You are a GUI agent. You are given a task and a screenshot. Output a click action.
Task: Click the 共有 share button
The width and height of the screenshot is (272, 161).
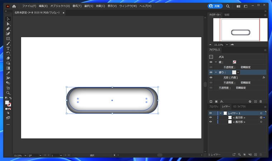pyautogui.click(x=215, y=6)
